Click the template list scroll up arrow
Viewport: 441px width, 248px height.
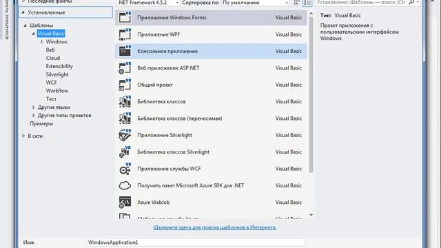pos(311,13)
